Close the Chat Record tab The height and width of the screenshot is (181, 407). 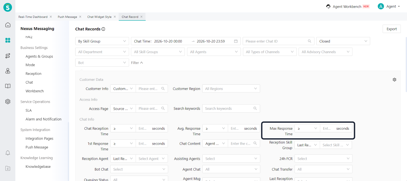click(141, 17)
